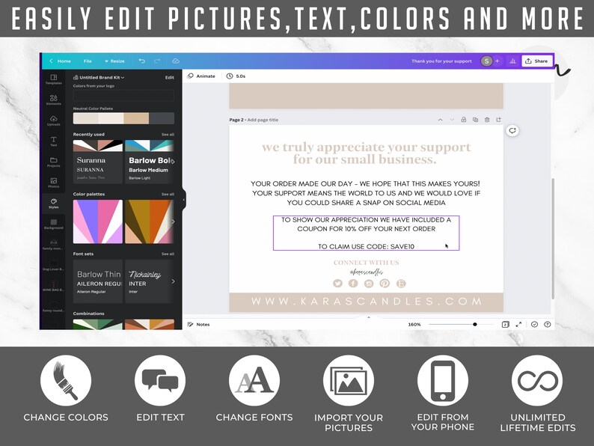Show more font sets with right chevron
Viewport: 594px width, 446px height.
(173, 281)
